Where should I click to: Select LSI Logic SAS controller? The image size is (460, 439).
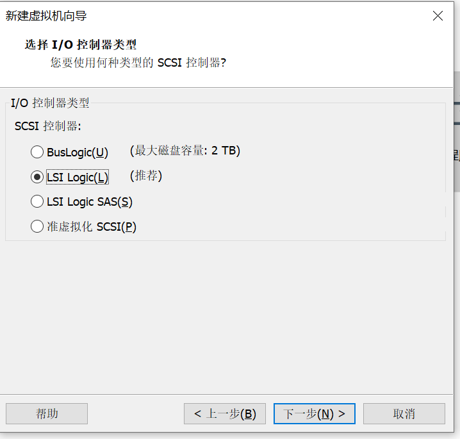(37, 202)
